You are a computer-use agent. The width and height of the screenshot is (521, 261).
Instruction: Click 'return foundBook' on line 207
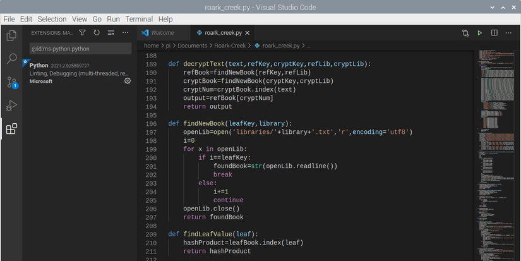tap(213, 217)
